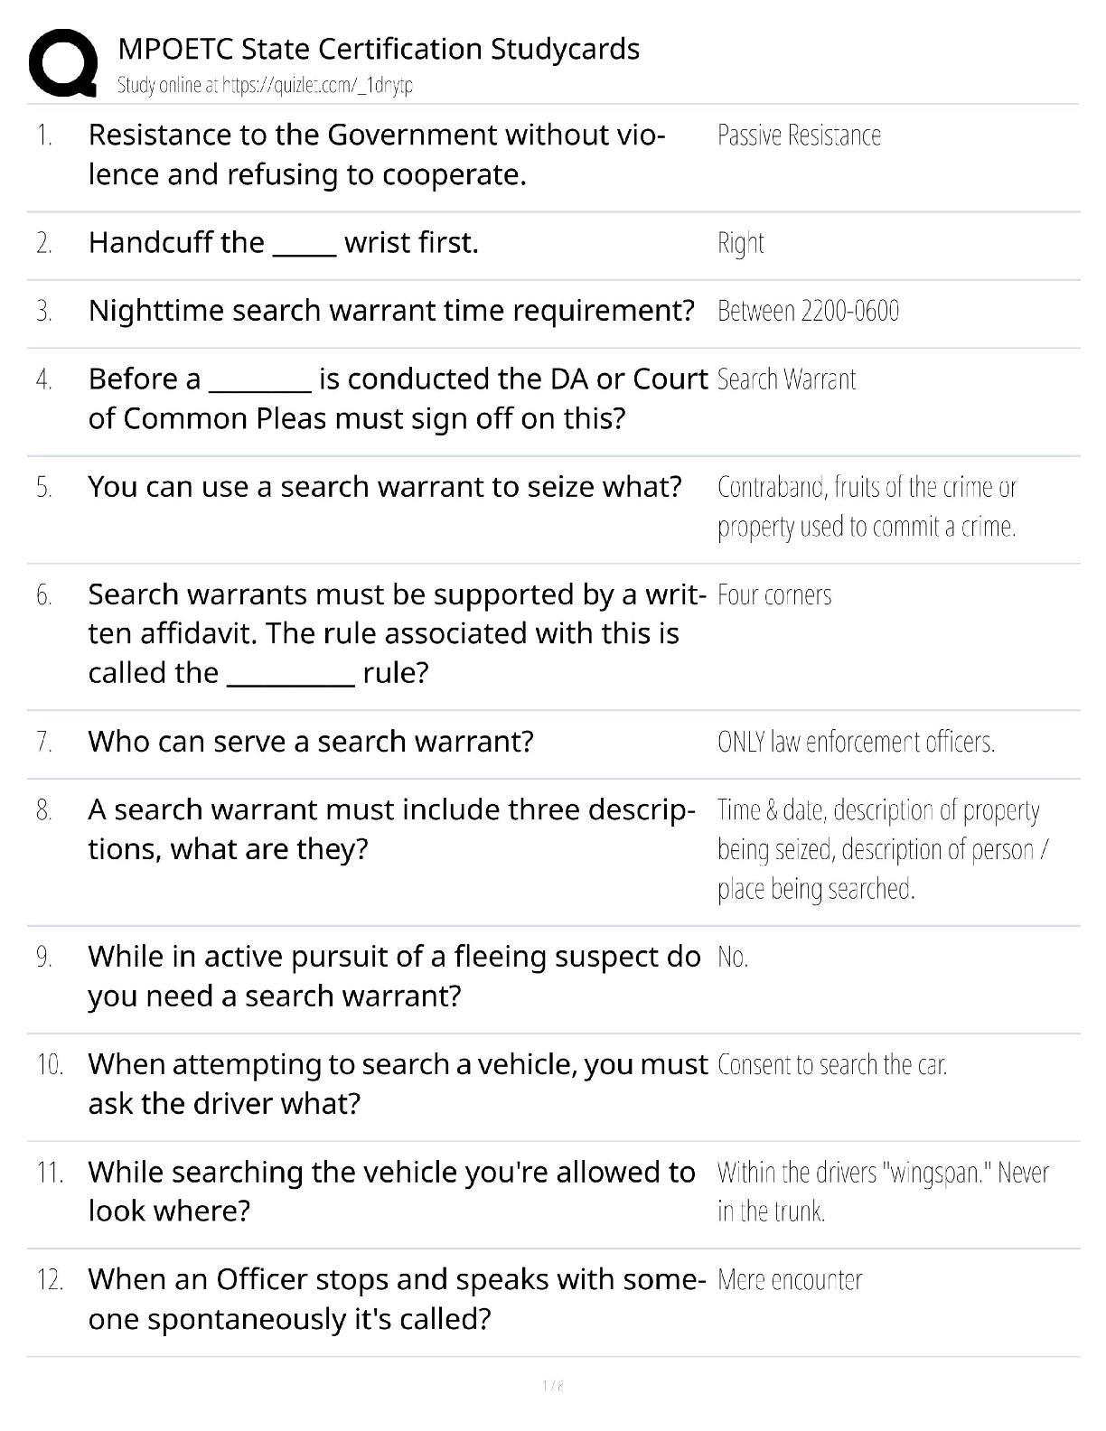Click the page number 1 / 8
Screen dimensions: 1106x1431
point(553,1386)
